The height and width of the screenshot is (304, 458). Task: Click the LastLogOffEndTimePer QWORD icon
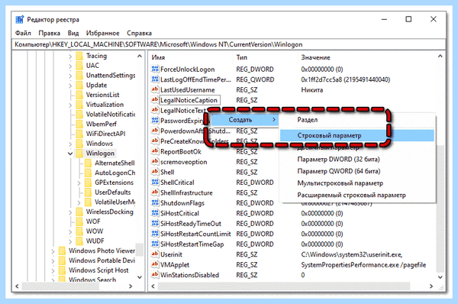point(155,79)
